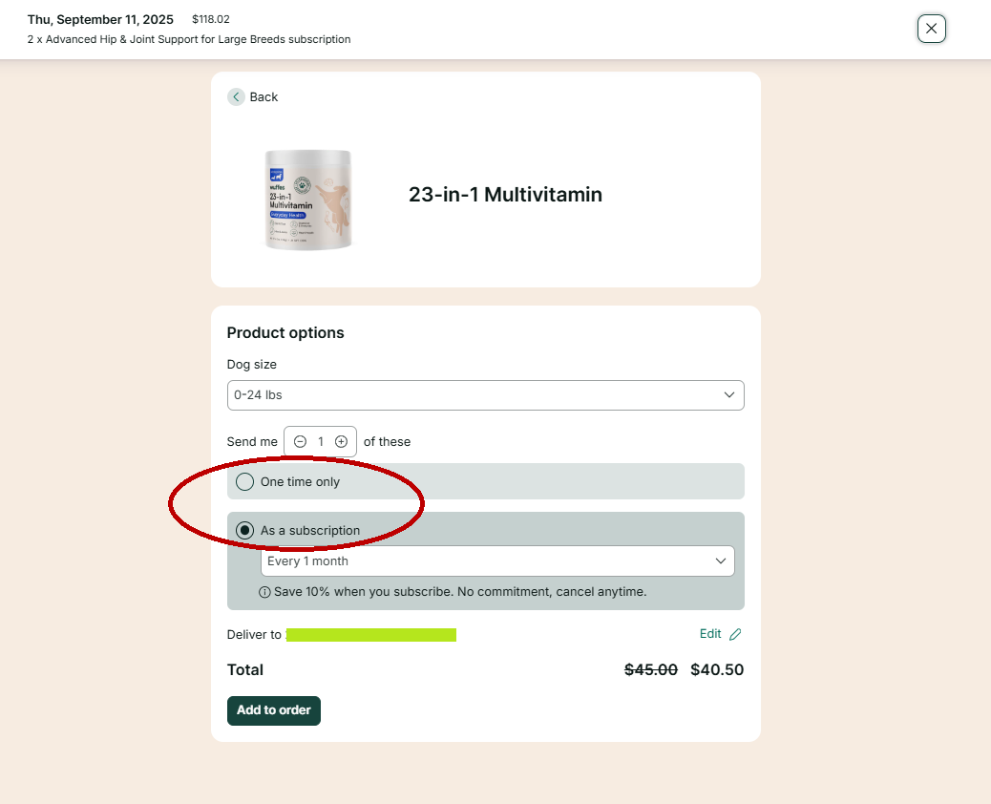
Task: Click the chevron on the Every 1 month selector
Action: pyautogui.click(x=721, y=561)
